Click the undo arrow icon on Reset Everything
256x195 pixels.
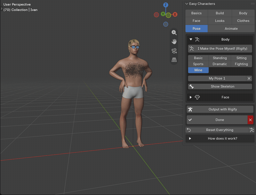click(x=189, y=130)
